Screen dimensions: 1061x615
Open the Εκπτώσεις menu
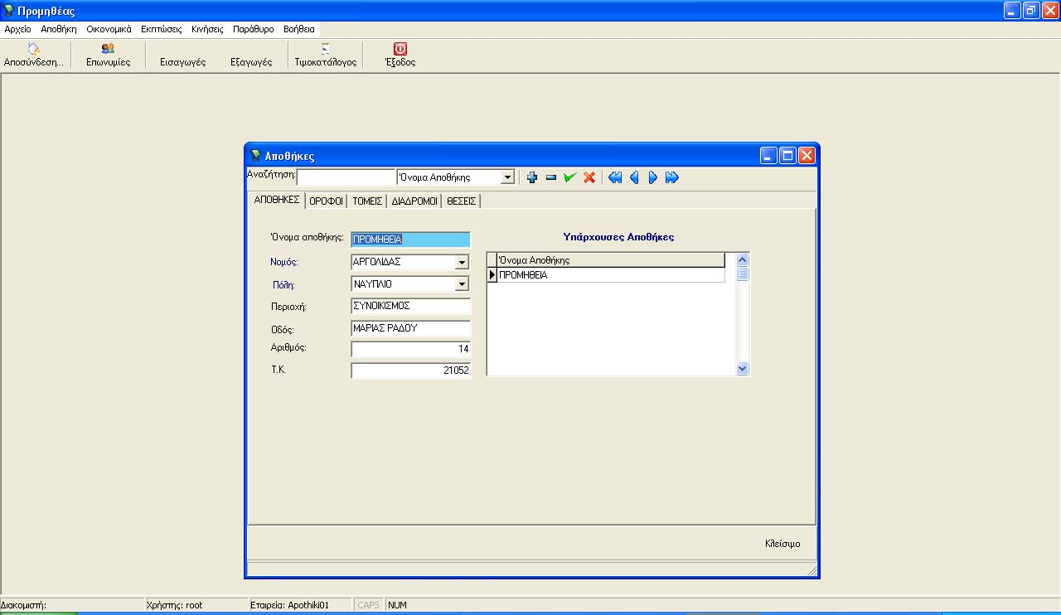[x=162, y=28]
